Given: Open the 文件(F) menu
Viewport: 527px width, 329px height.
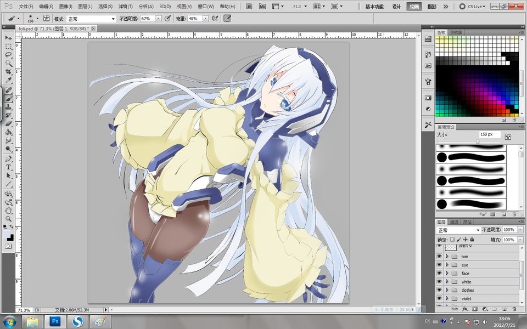Looking at the screenshot, I should tap(26, 7).
